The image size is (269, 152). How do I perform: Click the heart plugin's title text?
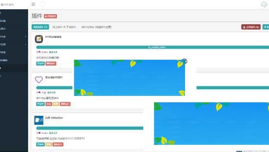click(x=54, y=77)
